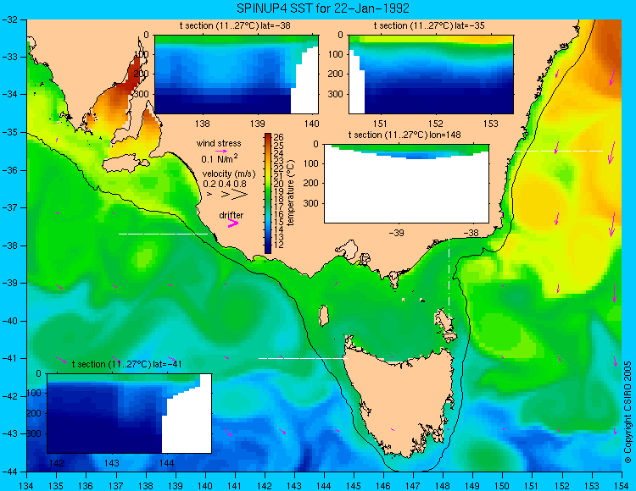Click the white dashed section line at -41
The width and height of the screenshot is (636, 491).
(x=303, y=358)
